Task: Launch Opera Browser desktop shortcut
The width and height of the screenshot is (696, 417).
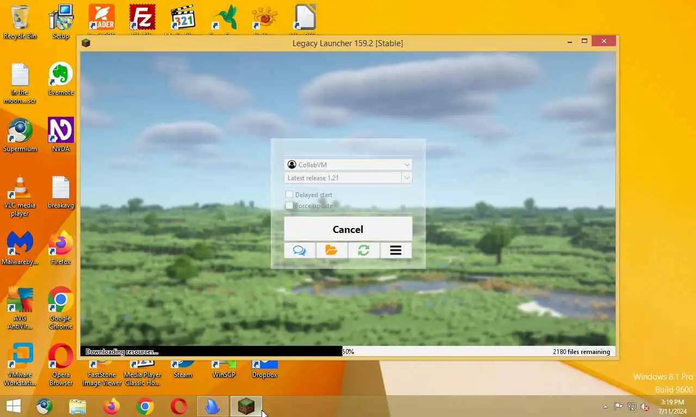Action: [61, 365]
